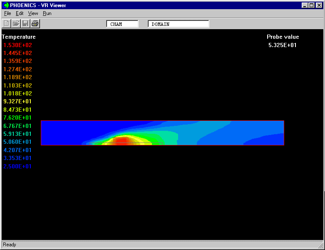Click the PHOENICS title bar application icon
This screenshot has height=250, width=325.
click(6, 5)
